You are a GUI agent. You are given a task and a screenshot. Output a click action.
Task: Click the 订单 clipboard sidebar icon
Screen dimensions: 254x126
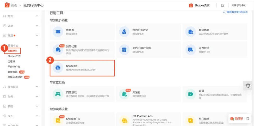(5, 26)
